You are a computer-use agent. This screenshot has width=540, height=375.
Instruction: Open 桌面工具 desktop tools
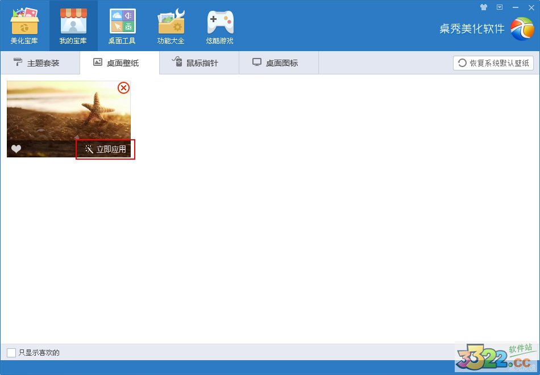pyautogui.click(x=122, y=26)
